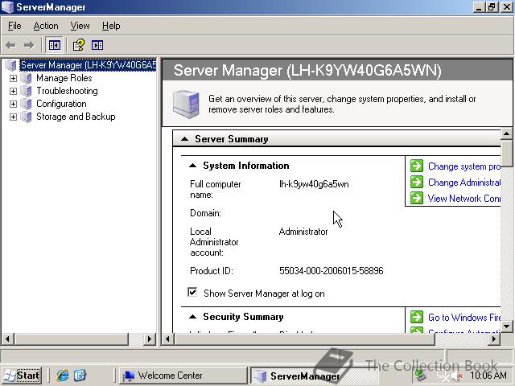Select Troubleshooting in the tree
This screenshot has width=515, height=386.
tap(67, 91)
